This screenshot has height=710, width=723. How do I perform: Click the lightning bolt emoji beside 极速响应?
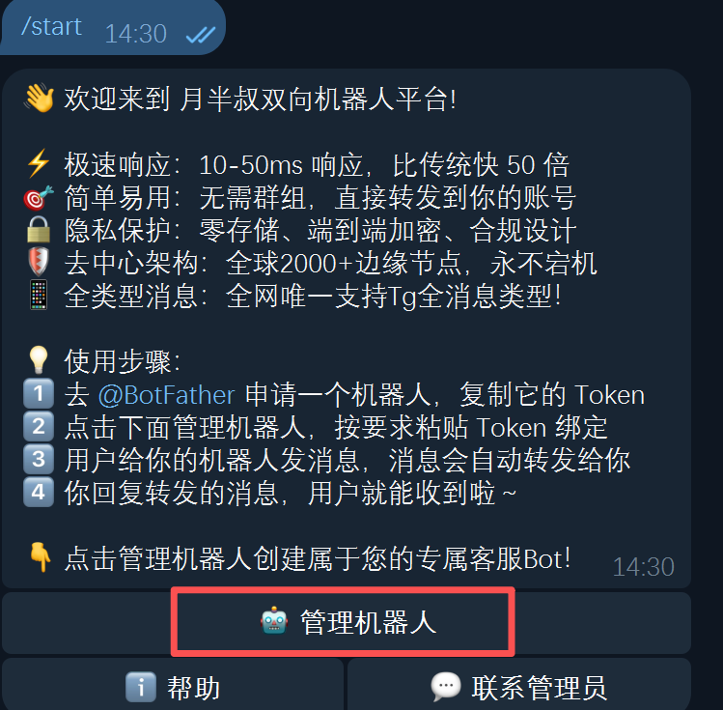tap(39, 163)
